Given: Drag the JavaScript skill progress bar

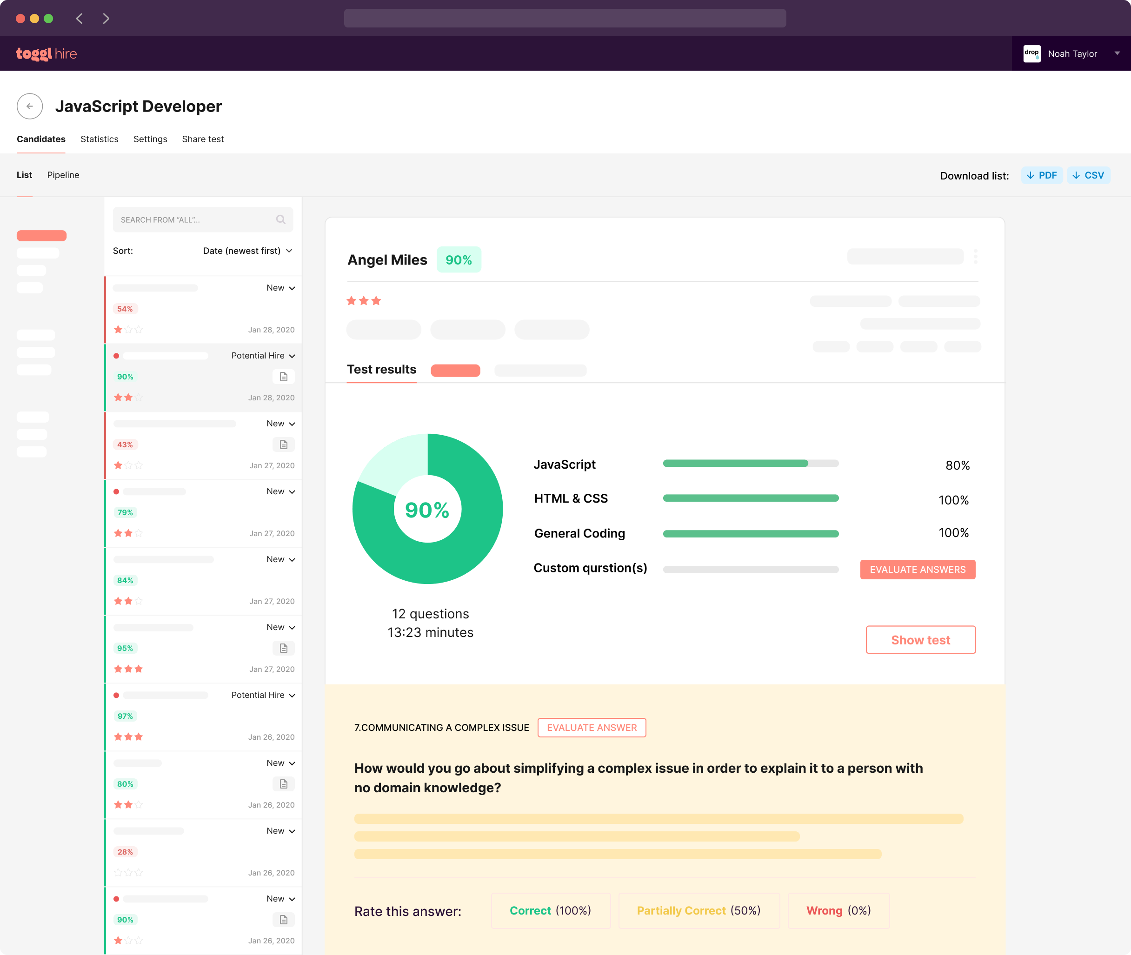Looking at the screenshot, I should click(749, 463).
